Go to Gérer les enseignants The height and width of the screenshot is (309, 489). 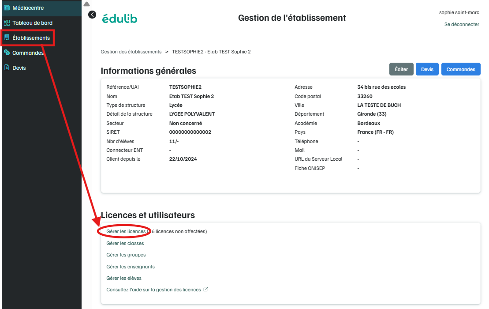tap(131, 267)
